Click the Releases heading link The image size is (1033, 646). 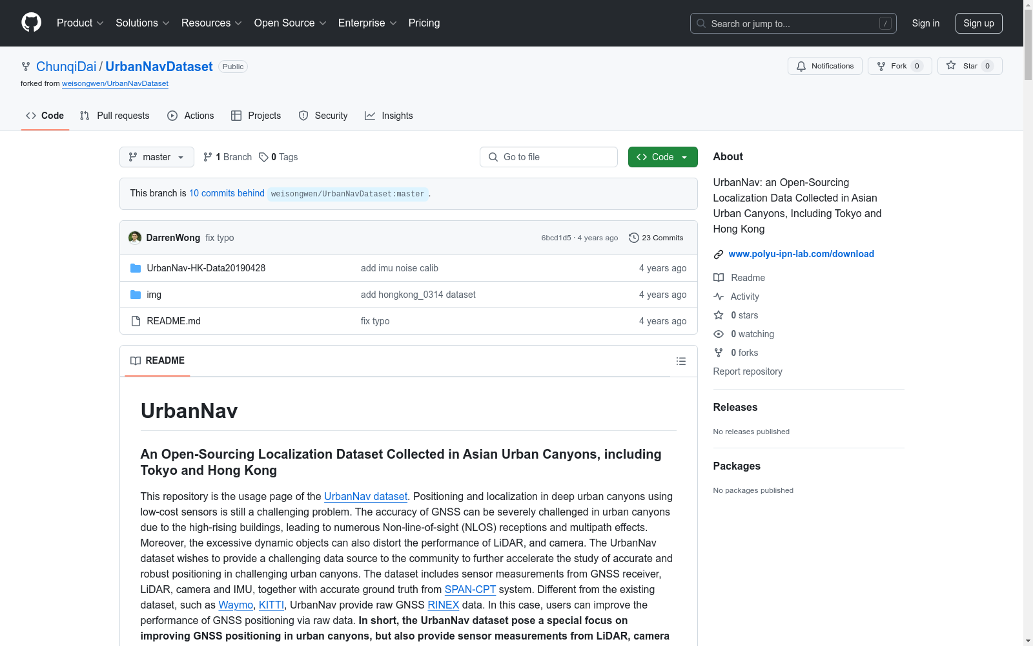pyautogui.click(x=735, y=407)
